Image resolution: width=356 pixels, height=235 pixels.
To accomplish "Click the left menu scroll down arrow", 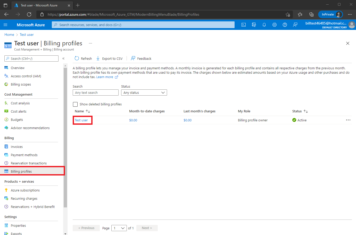I will (x=65, y=233).
